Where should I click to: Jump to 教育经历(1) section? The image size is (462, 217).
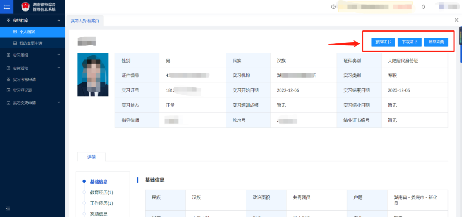pyautogui.click(x=102, y=192)
